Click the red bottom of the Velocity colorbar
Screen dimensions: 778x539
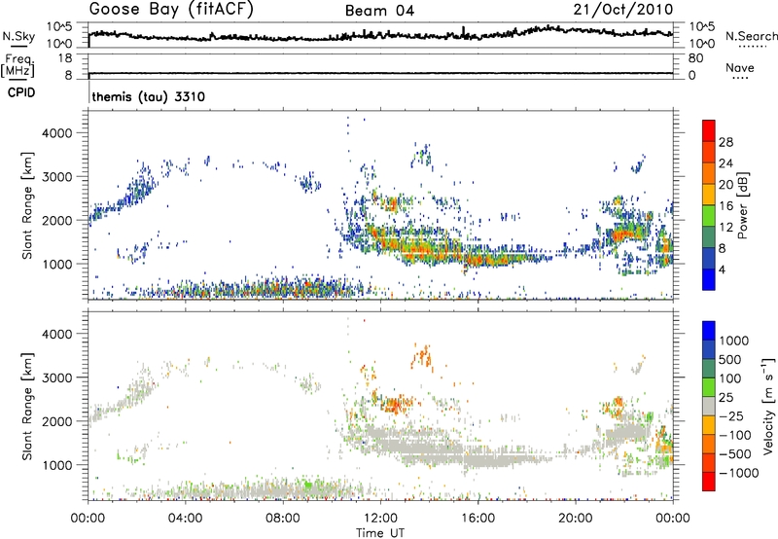click(709, 482)
